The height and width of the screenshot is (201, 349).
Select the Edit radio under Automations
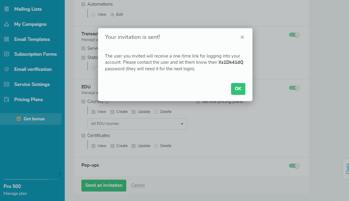(x=112, y=15)
